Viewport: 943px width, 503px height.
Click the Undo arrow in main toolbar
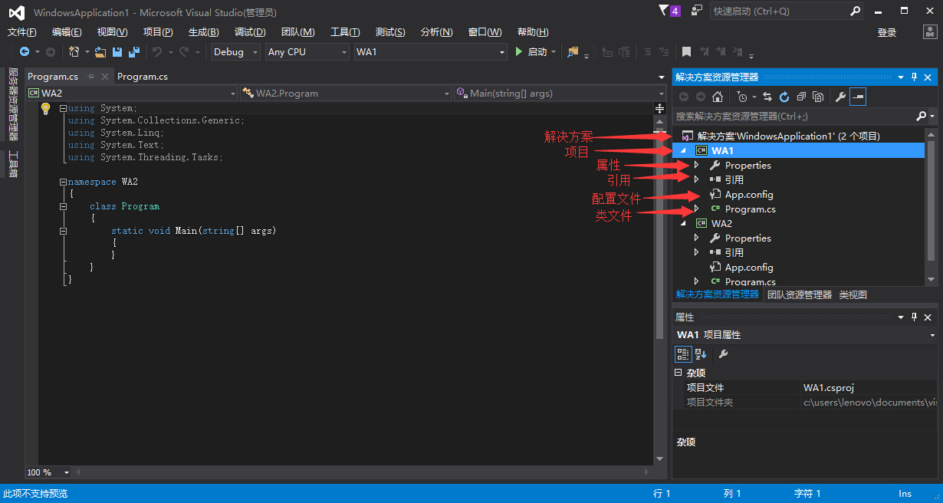coord(156,52)
